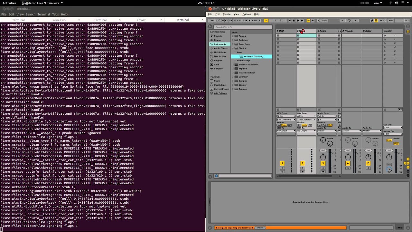This screenshot has width=412, height=232.
Task: Toggle MIDI map mode switch
Action: click(391, 20)
